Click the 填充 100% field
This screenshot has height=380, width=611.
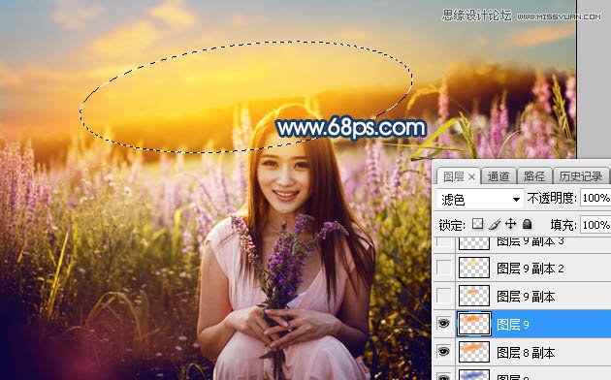click(595, 225)
